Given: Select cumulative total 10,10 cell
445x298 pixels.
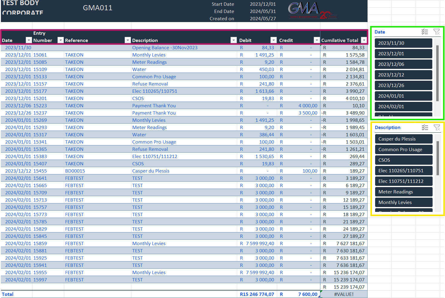Looking at the screenshot, I should 344,105.
